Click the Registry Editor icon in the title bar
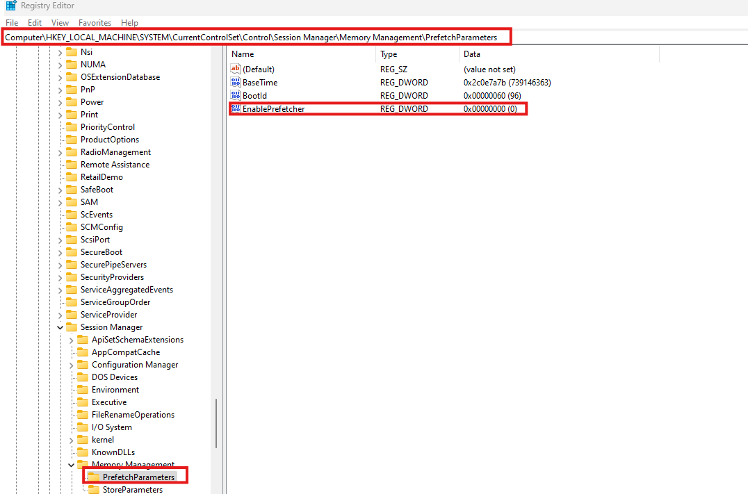Viewport: 748px width, 494px height. (x=10, y=6)
